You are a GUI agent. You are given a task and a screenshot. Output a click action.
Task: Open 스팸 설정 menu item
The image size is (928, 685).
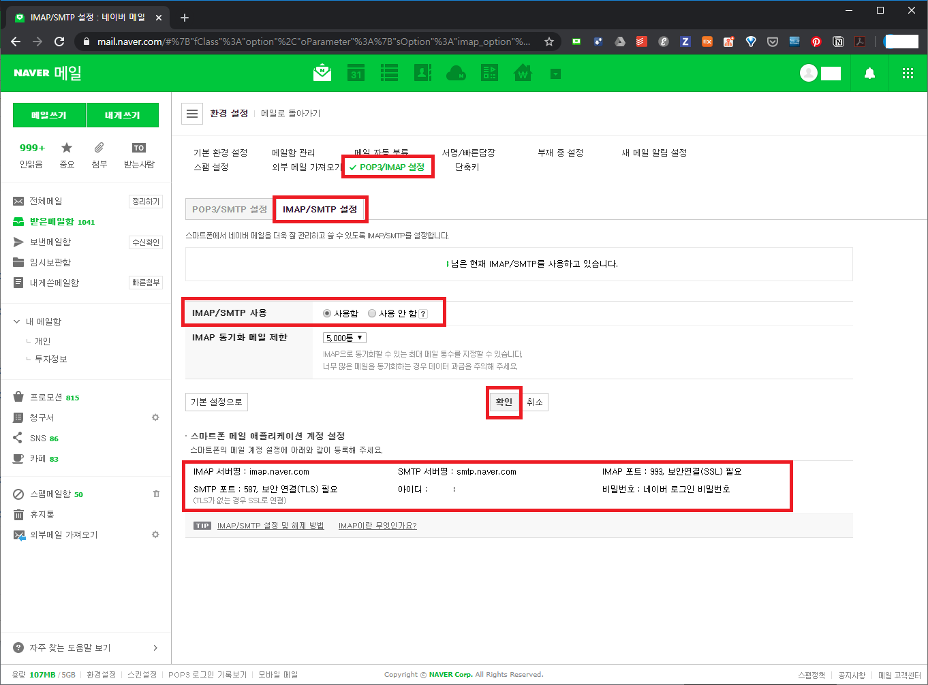[x=211, y=167]
